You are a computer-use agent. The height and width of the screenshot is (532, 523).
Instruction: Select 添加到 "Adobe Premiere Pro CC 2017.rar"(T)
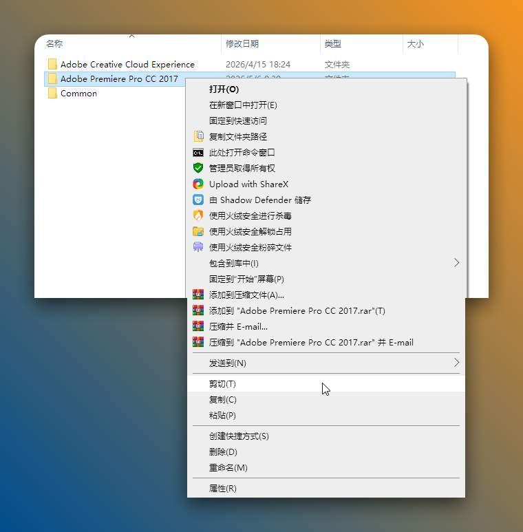point(326,311)
